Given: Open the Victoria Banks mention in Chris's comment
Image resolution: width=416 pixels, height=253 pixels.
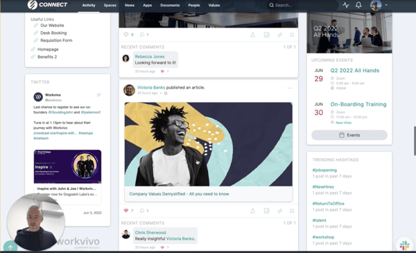Looking at the screenshot, I should pos(180,238).
